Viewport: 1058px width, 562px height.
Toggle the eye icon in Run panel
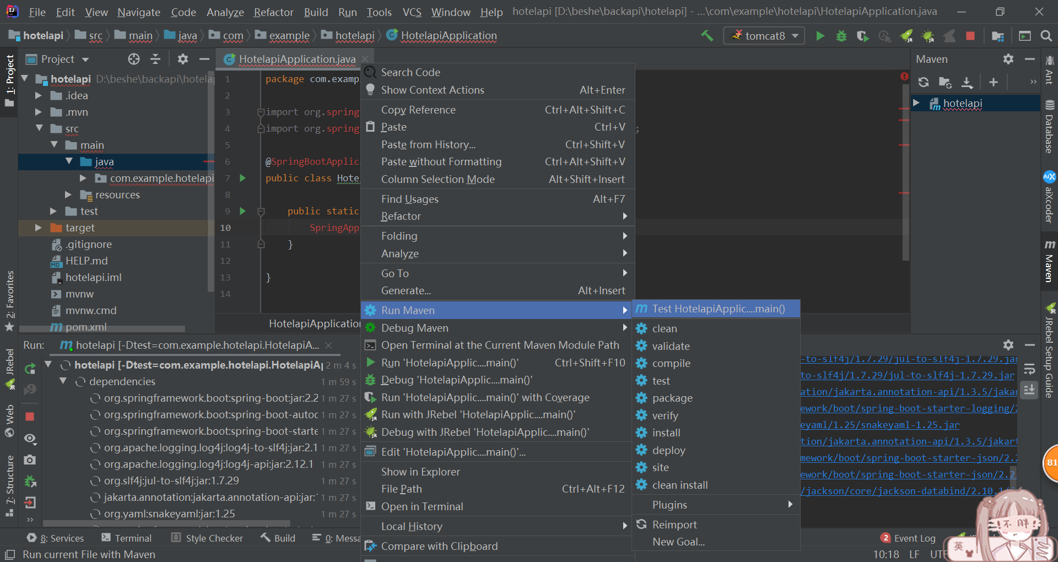[x=30, y=439]
